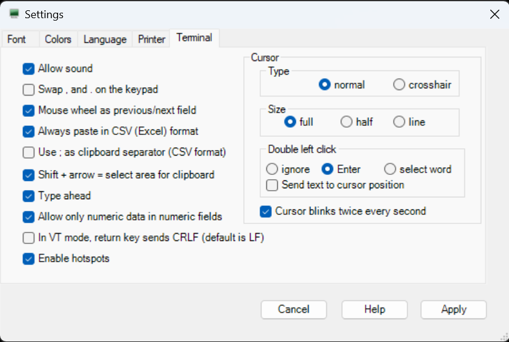Uncheck Allow sound
The height and width of the screenshot is (342, 509).
pyautogui.click(x=28, y=68)
